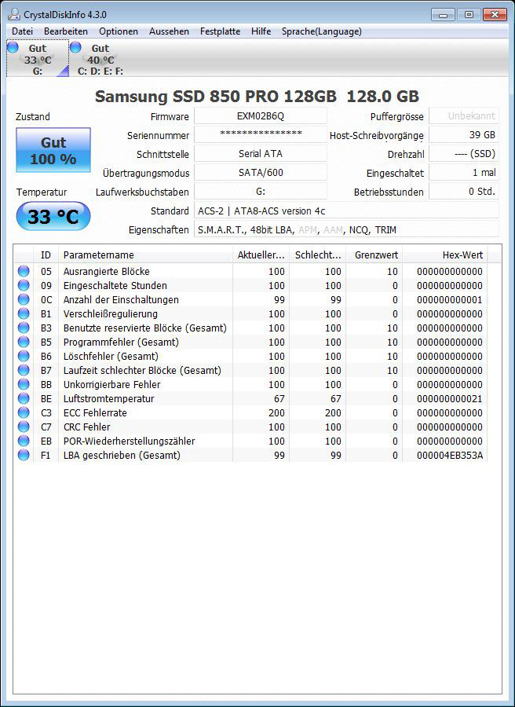Click status orb for Eingeschaltete Stunden row
This screenshot has height=707, width=515.
point(24,285)
